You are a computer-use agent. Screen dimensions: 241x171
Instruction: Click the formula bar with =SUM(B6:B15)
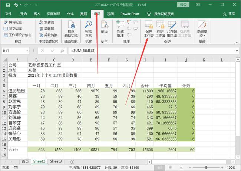(151, 51)
